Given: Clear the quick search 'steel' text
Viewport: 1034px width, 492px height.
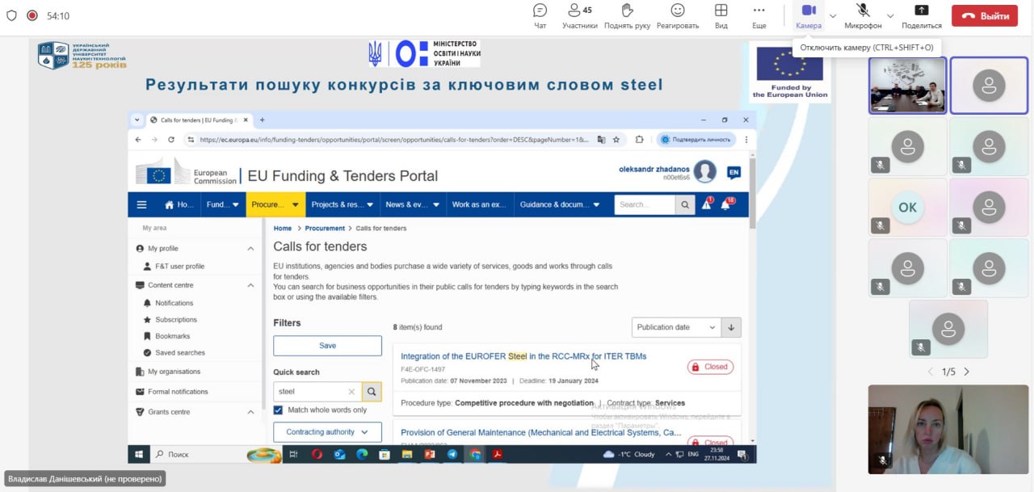Looking at the screenshot, I should pyautogui.click(x=351, y=391).
